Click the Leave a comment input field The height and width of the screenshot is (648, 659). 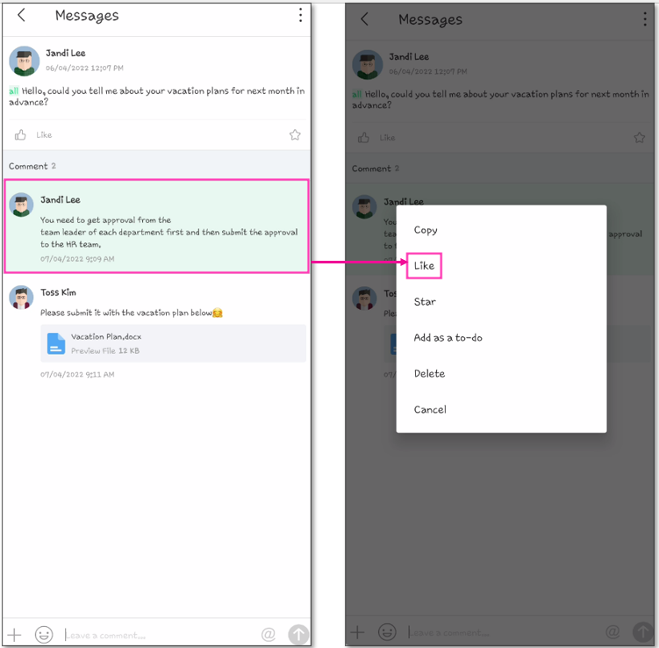coord(158,635)
